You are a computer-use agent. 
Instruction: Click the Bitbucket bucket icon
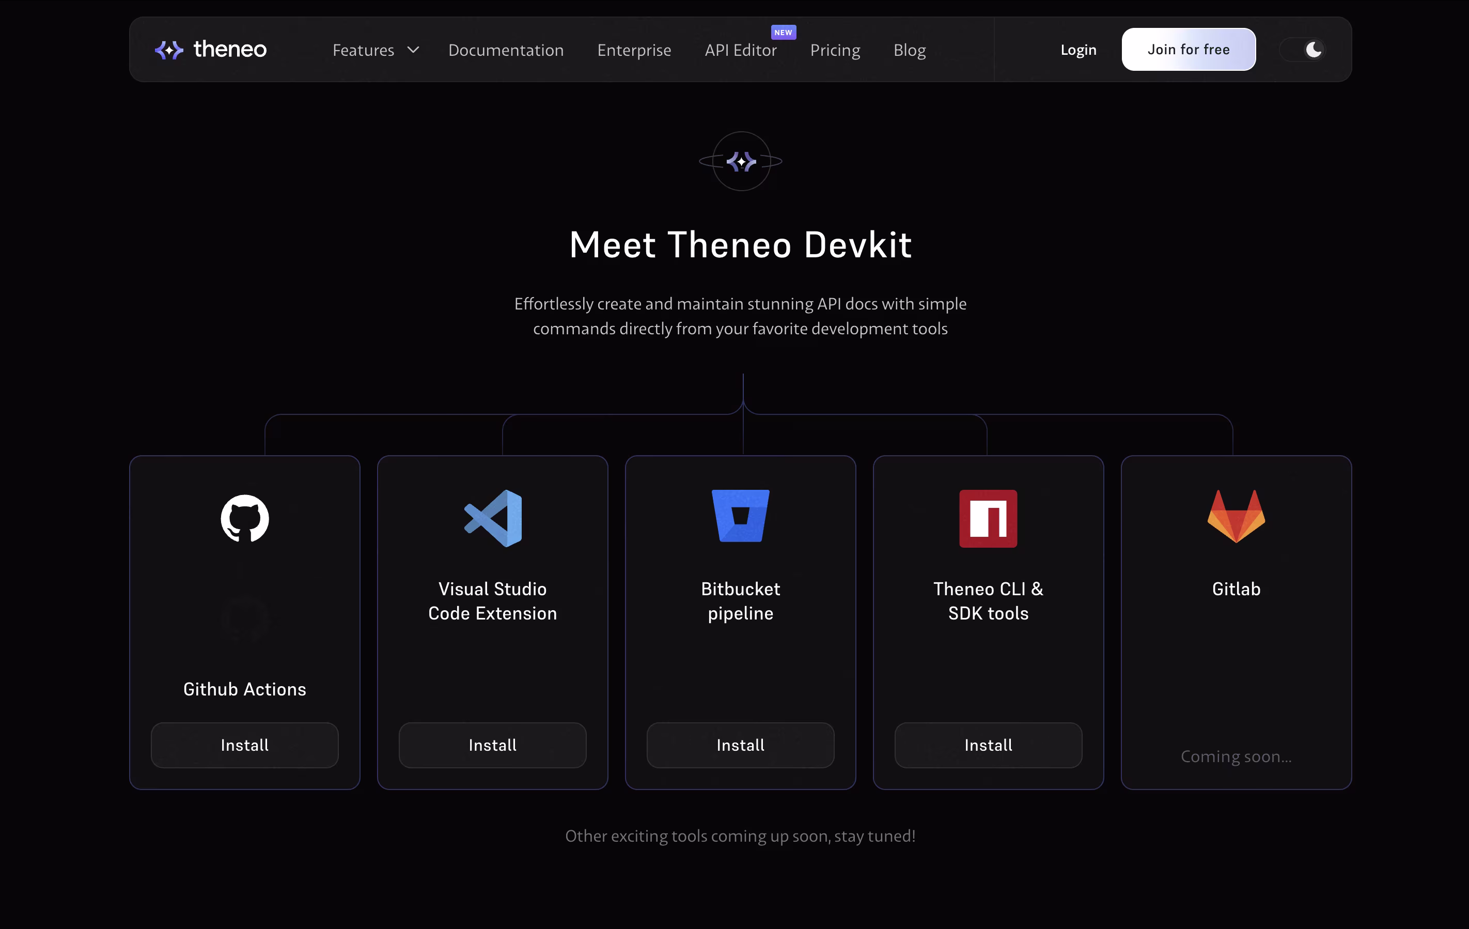741,516
